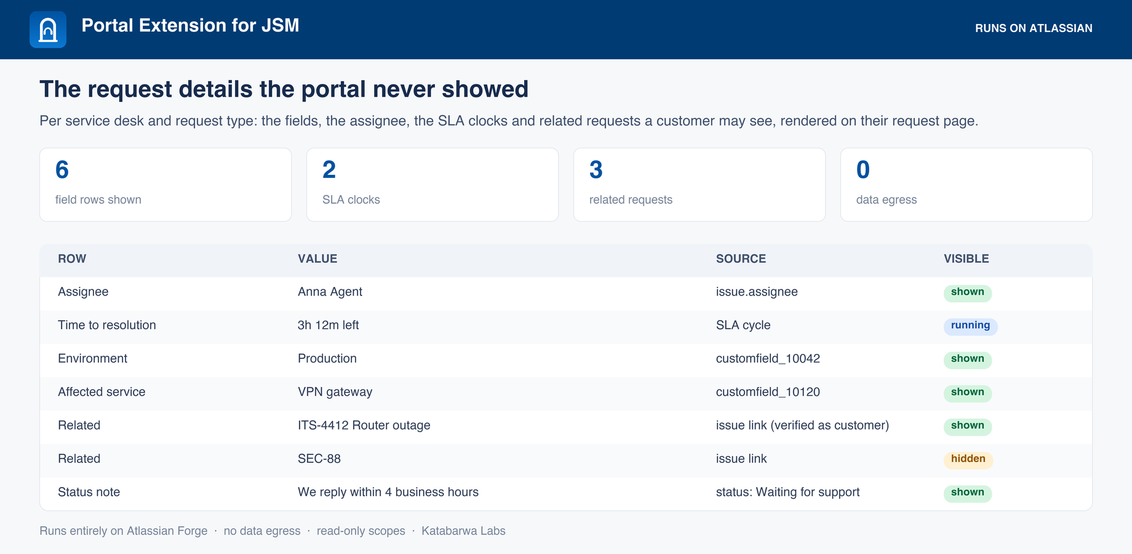Select the 3 related requests card

pyautogui.click(x=700, y=185)
